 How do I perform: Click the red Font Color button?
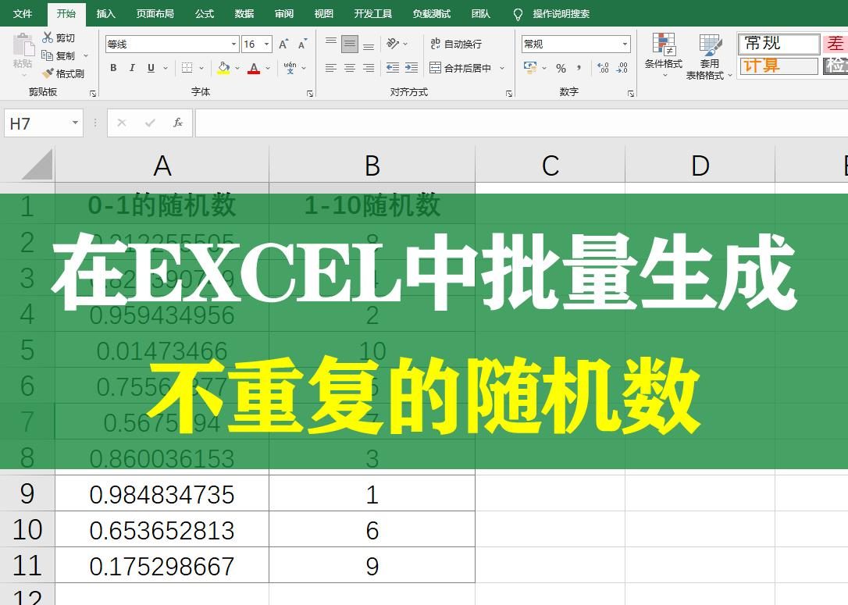point(254,68)
